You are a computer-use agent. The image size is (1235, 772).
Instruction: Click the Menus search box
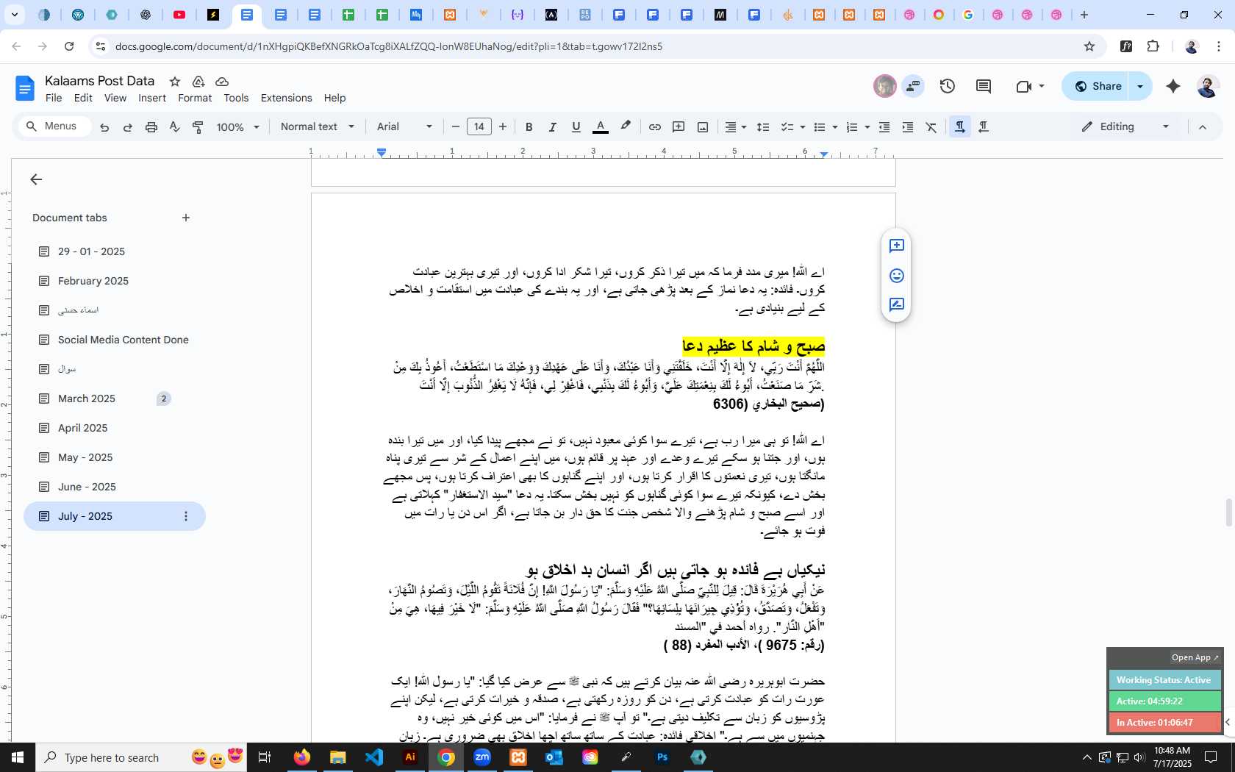pos(55,126)
